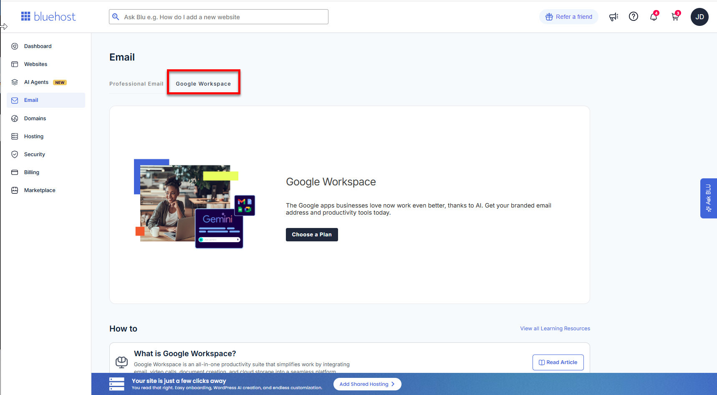The width and height of the screenshot is (717, 395).
Task: Click the Ask Blu search field
Action: (x=219, y=17)
